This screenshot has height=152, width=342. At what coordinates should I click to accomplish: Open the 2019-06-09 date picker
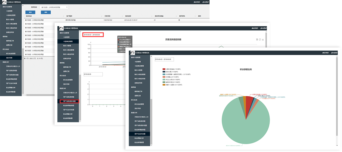(93, 74)
